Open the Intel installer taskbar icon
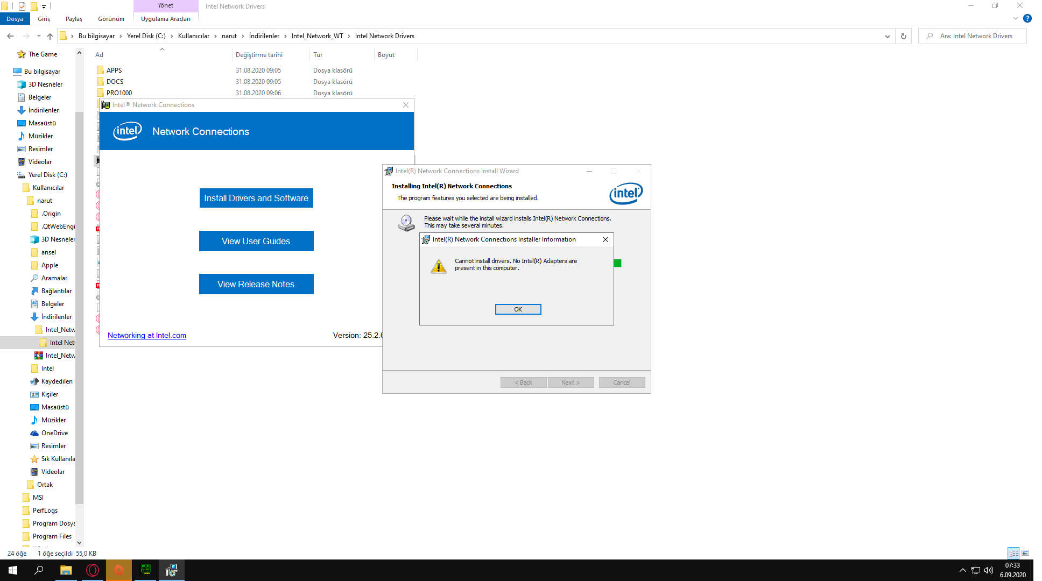The height and width of the screenshot is (581, 1042). coord(172,570)
